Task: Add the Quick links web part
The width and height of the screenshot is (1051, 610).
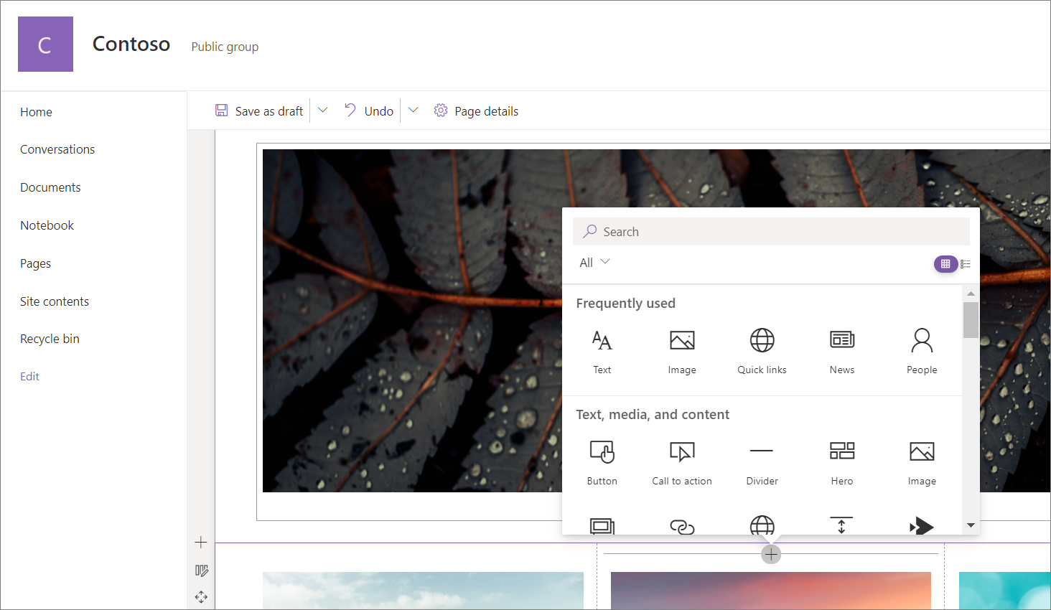Action: coord(762,349)
